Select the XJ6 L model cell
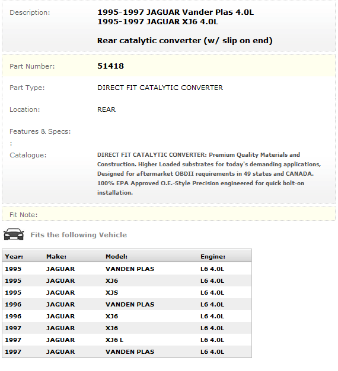Image resolution: width=338 pixels, height=371 pixels. pos(114,340)
